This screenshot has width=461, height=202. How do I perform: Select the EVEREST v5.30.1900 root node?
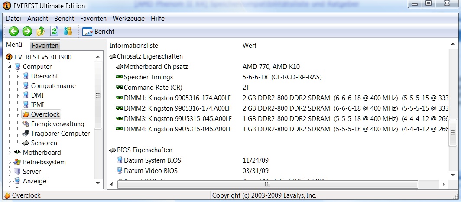point(43,57)
